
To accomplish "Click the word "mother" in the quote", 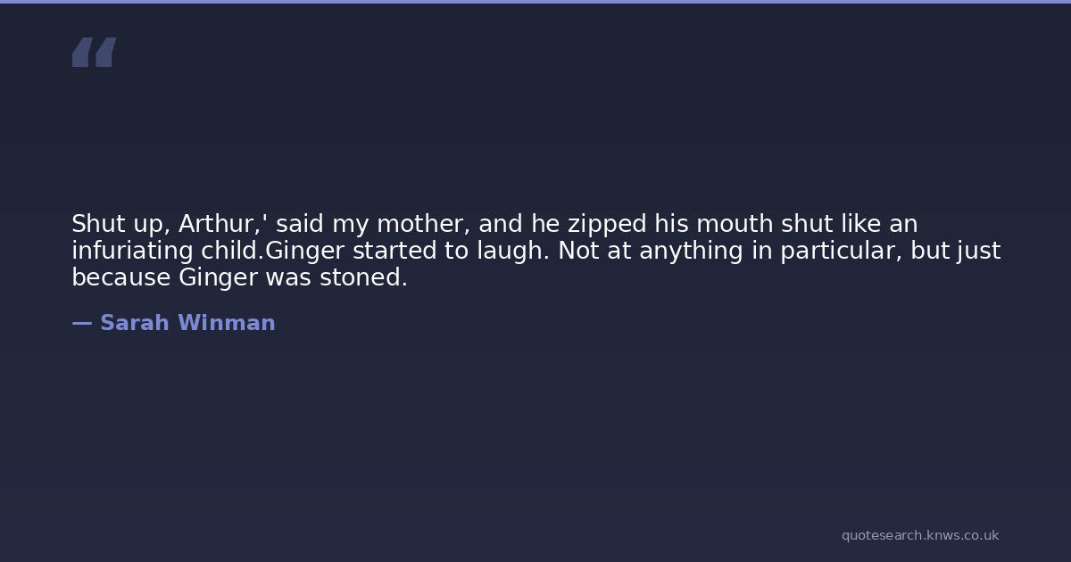I will click(421, 224).
